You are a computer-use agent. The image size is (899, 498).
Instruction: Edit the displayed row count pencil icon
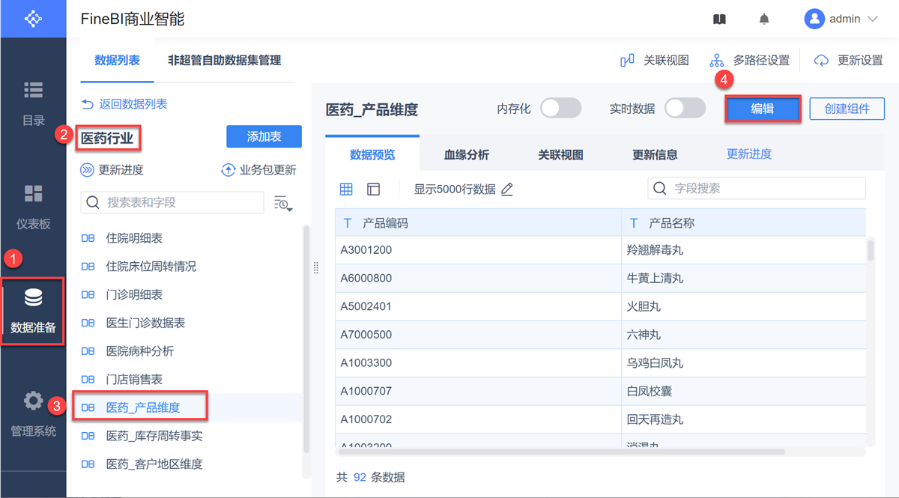507,189
